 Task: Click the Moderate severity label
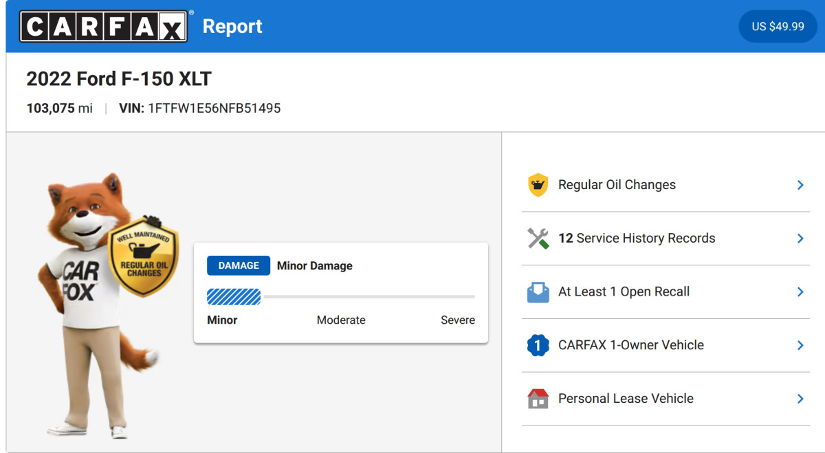point(341,320)
